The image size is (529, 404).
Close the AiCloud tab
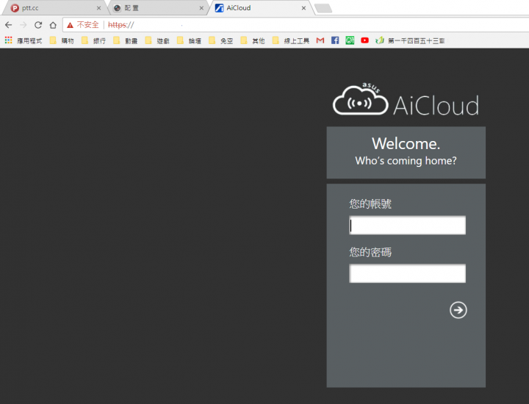303,8
